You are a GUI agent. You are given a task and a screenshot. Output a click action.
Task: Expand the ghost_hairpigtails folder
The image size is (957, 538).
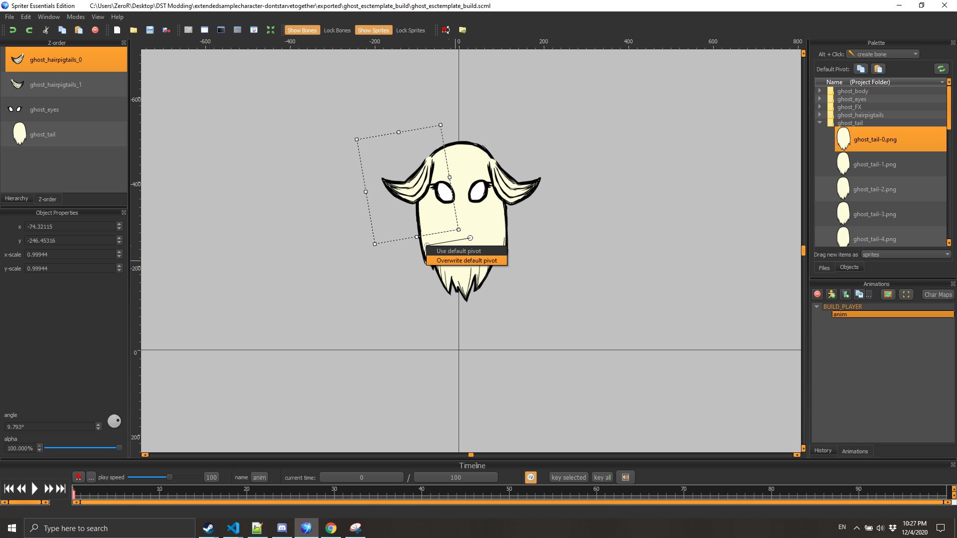click(x=819, y=115)
